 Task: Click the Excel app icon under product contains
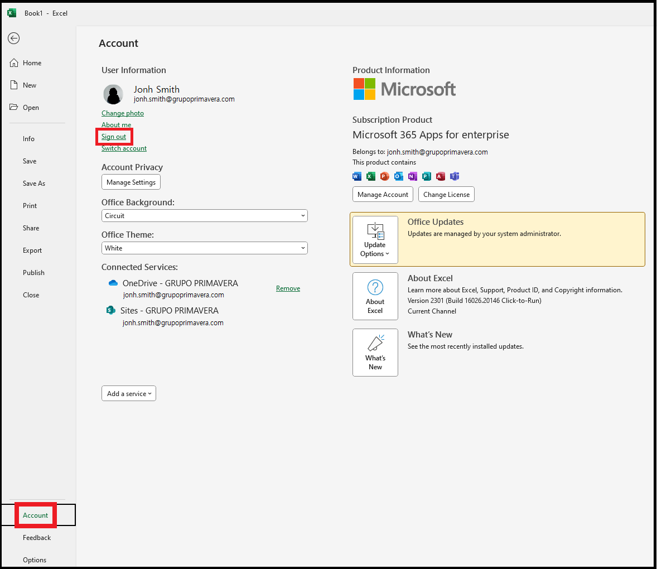370,176
